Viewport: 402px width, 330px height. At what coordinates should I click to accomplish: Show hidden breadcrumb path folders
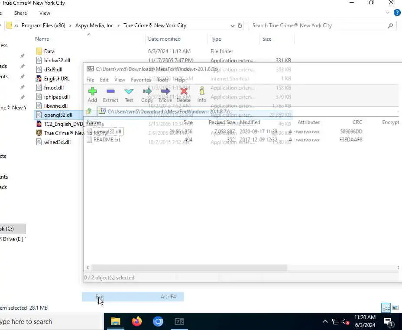click(x=16, y=26)
